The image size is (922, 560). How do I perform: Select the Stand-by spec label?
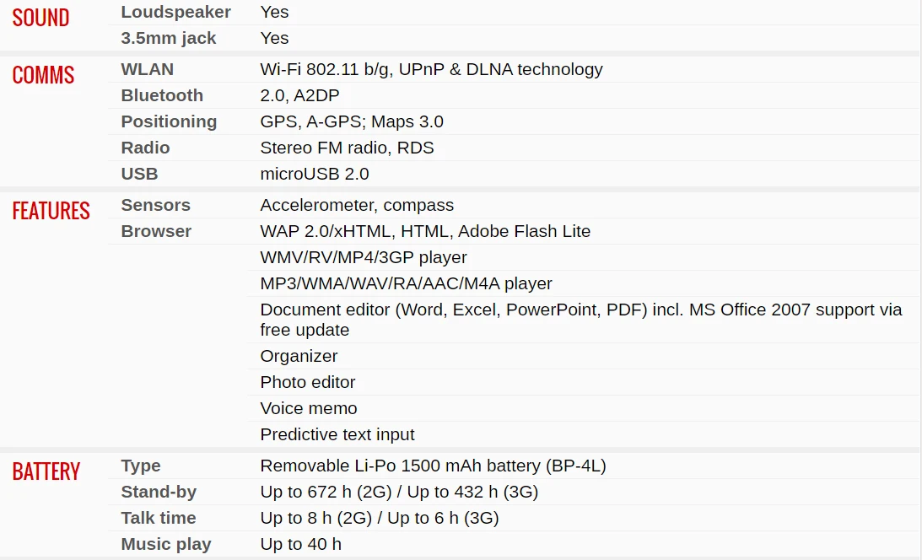(x=159, y=492)
